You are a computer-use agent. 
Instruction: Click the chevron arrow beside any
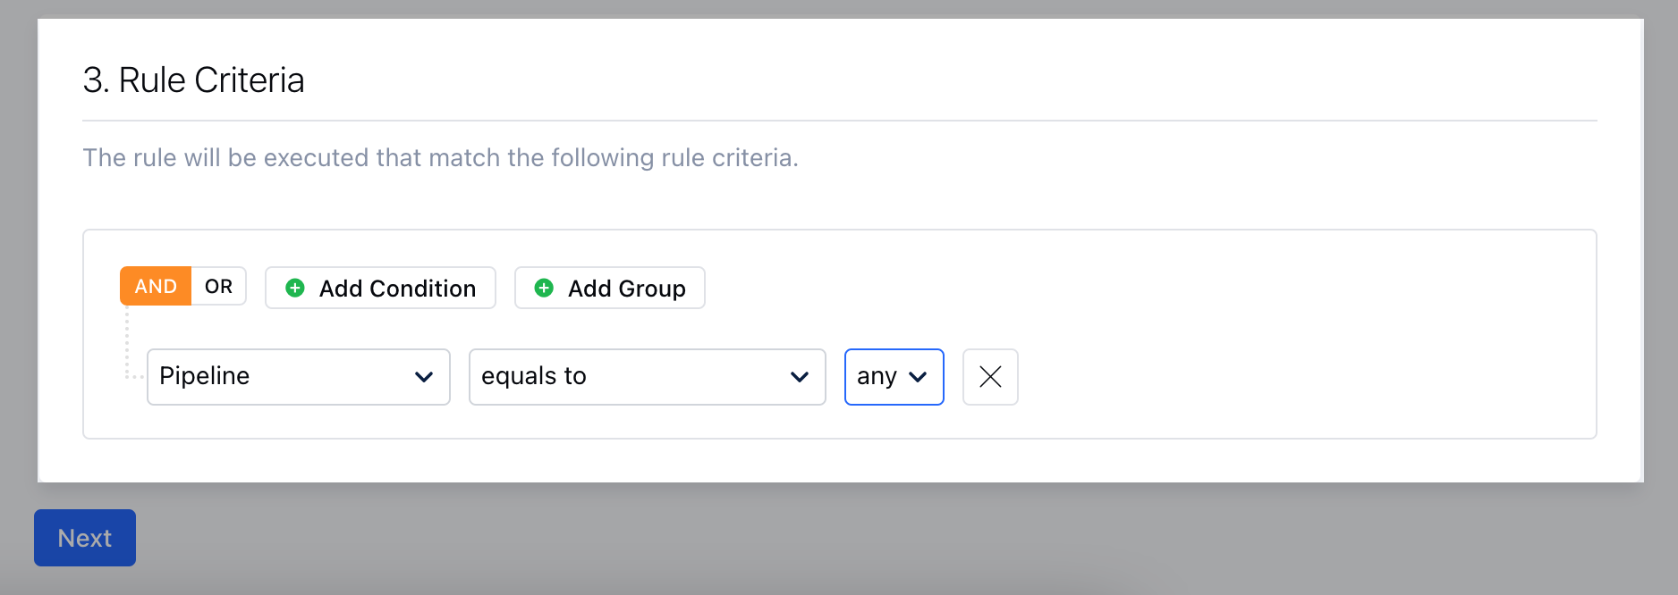[x=918, y=377]
